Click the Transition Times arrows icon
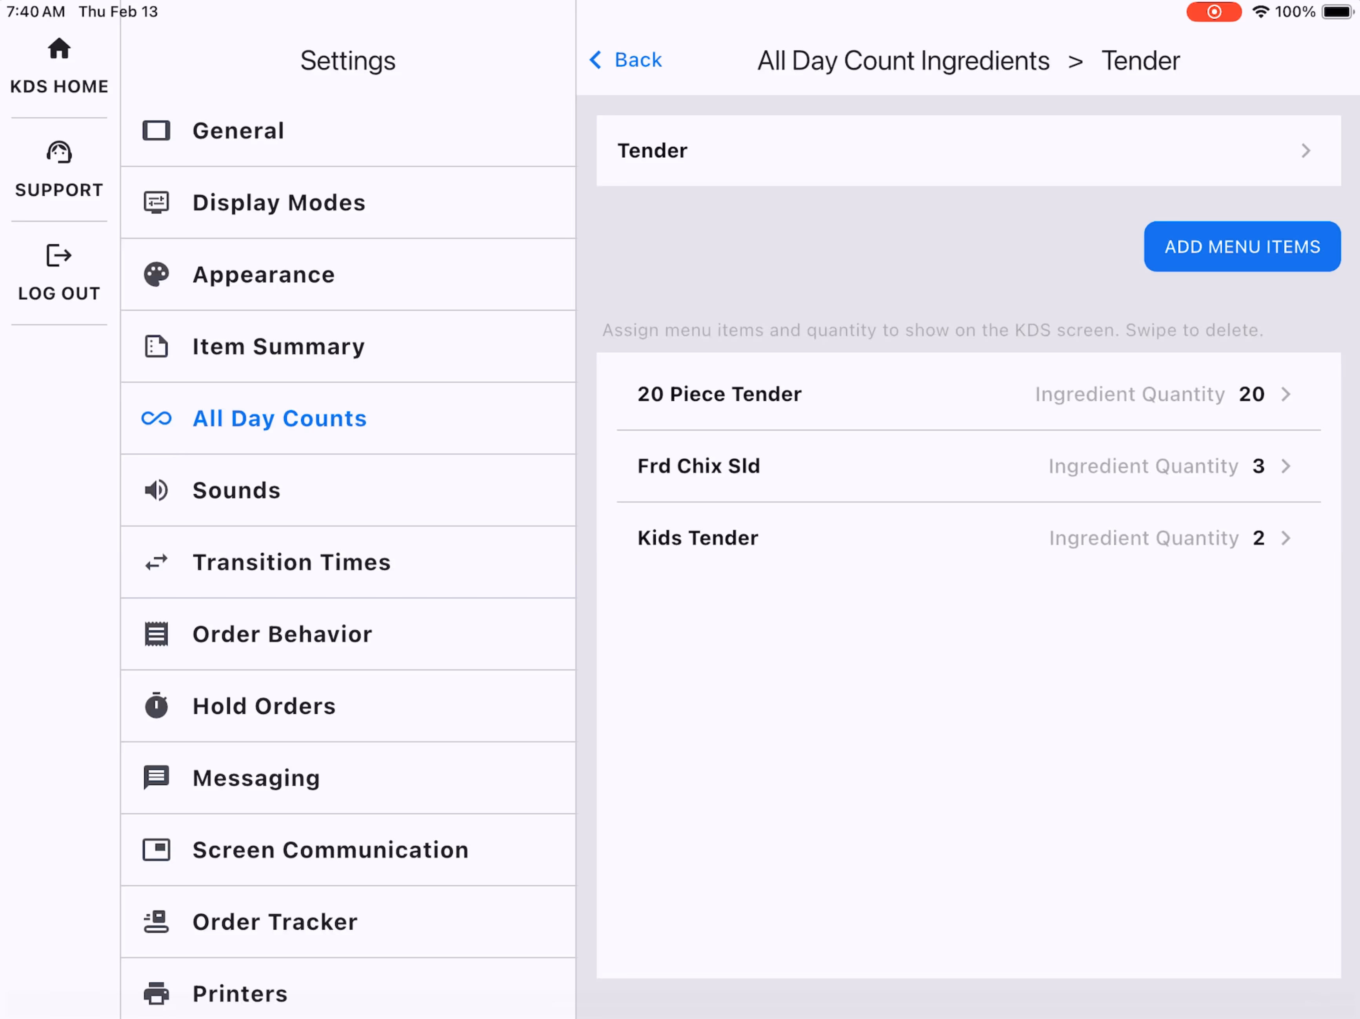This screenshot has height=1019, width=1360. click(156, 562)
